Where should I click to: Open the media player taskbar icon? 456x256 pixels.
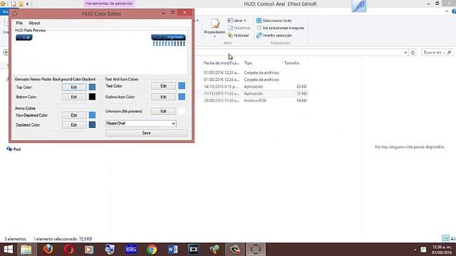(89, 250)
